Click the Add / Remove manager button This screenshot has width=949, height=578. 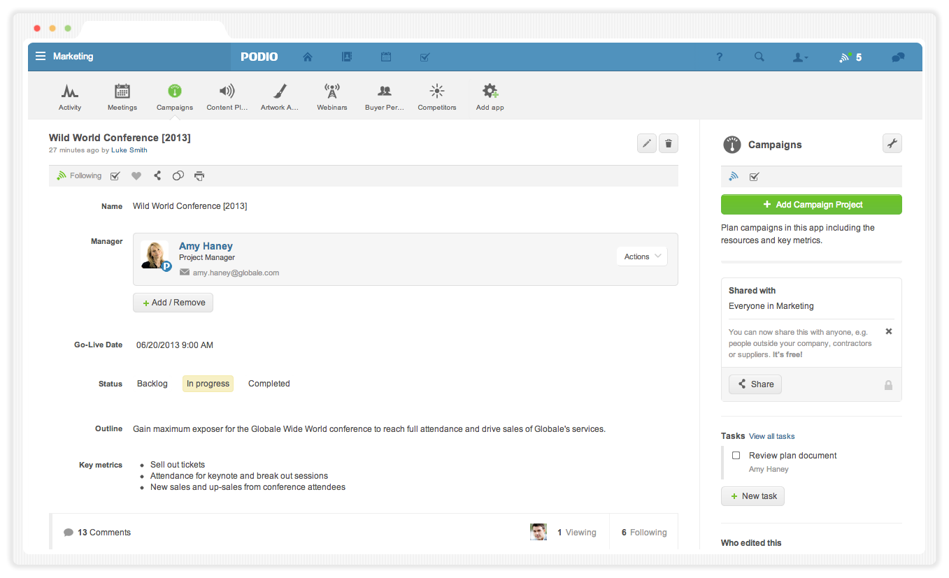[173, 303]
